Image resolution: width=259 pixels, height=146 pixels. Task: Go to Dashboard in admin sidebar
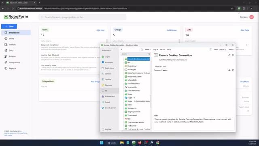point(16,32)
